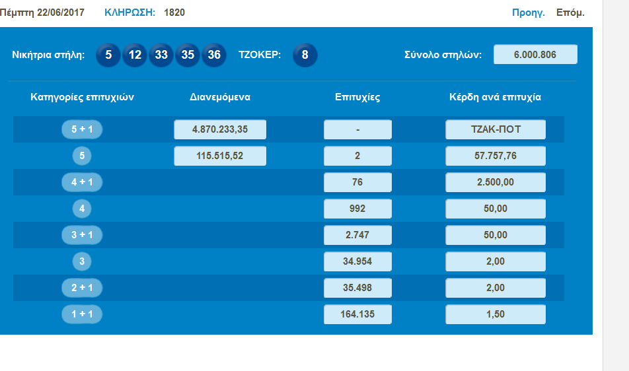Click winning number ball 35

coord(188,55)
